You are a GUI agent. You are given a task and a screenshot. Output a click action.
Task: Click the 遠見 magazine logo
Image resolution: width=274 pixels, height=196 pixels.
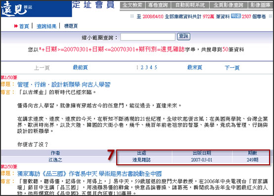[17, 8]
